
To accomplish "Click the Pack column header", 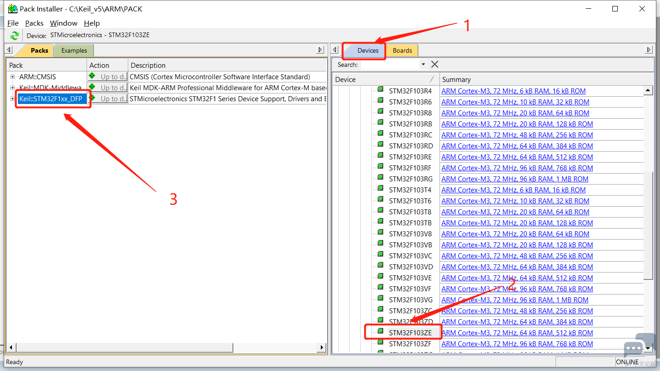I will click(46, 65).
